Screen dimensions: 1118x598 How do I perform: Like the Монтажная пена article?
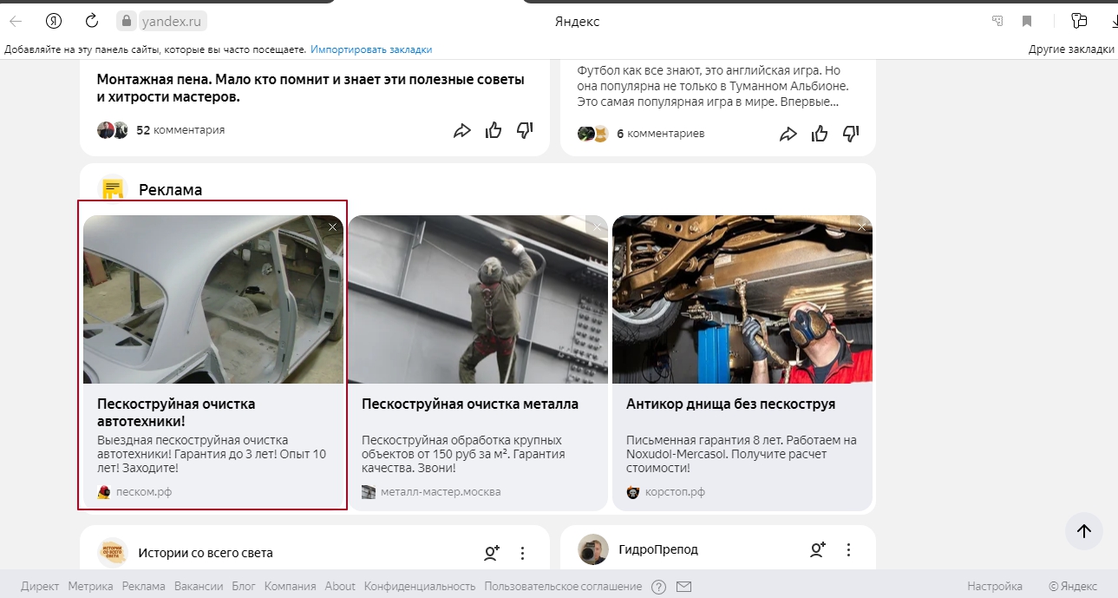click(x=494, y=130)
